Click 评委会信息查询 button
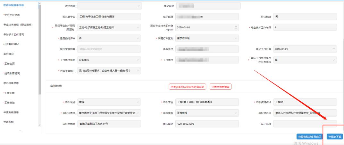The image size is (344, 145). [221, 87]
